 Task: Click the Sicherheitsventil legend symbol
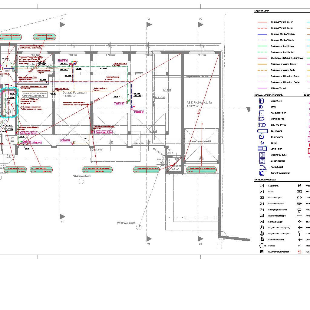(x=262, y=239)
